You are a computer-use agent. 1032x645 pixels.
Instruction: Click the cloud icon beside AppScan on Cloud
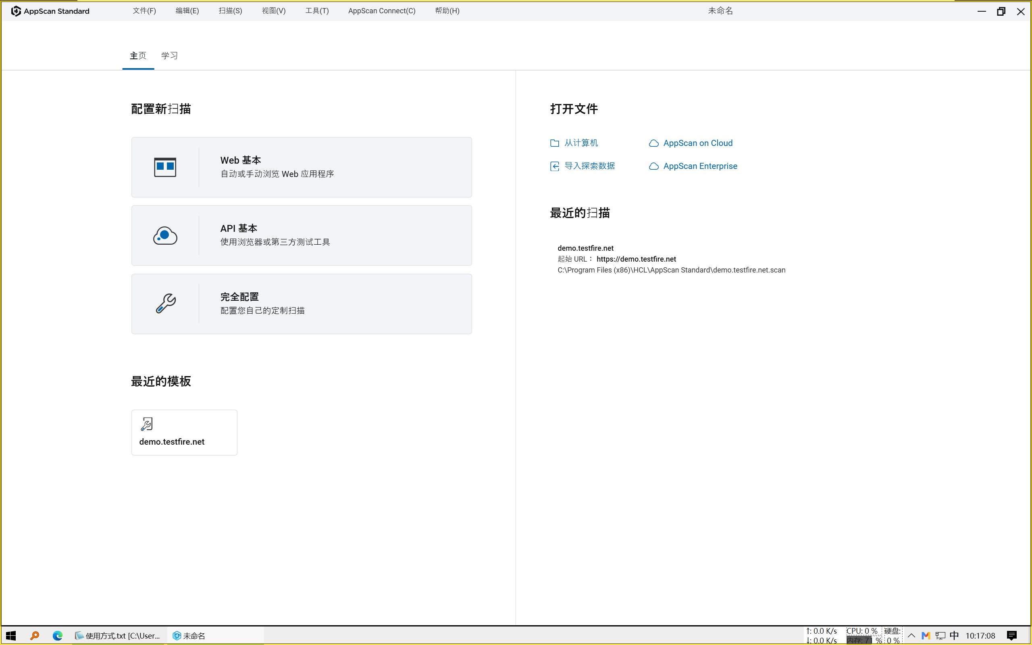point(654,144)
